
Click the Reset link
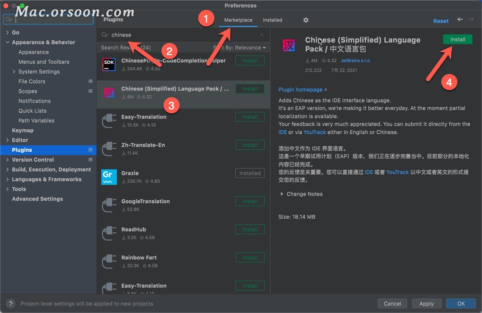(x=441, y=21)
